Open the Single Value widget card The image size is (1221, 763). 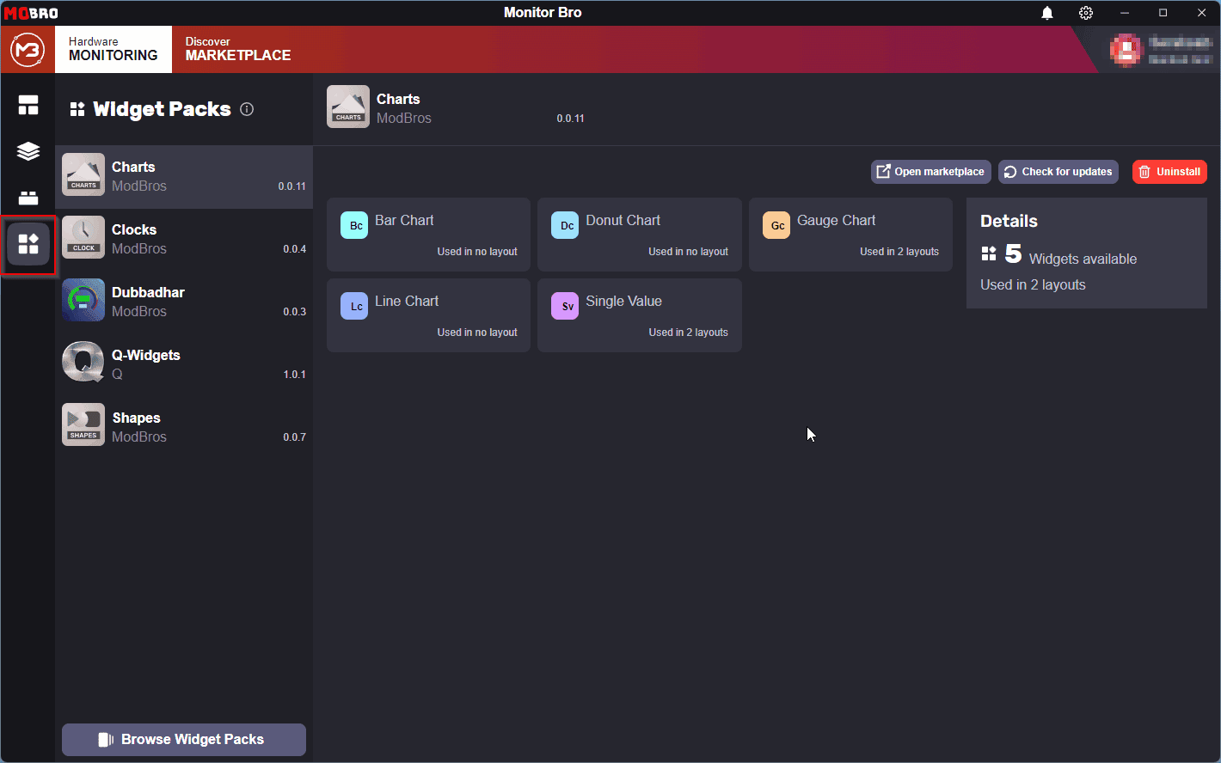(x=640, y=315)
